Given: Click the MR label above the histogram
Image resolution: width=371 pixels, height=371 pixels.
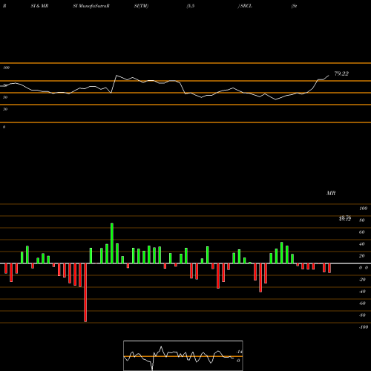Looking at the screenshot, I should pyautogui.click(x=331, y=193).
